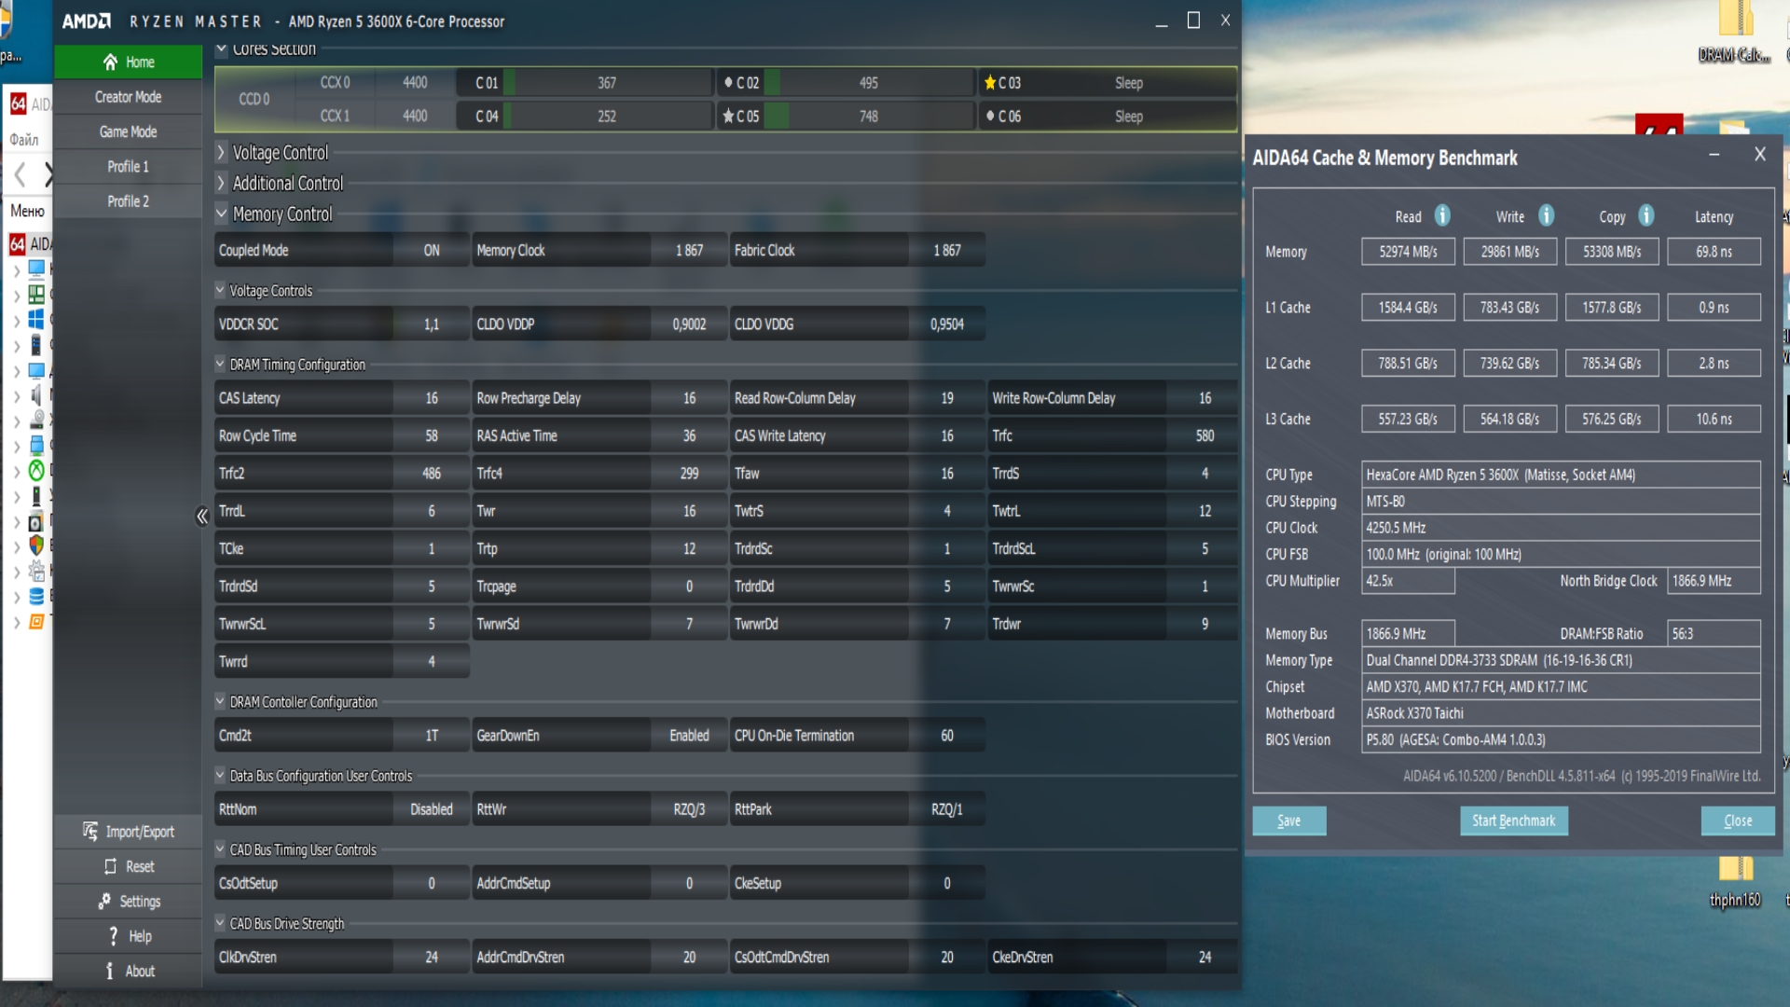Click the info icon next to Copy
Viewport: 1790px width, 1007px height.
[x=1646, y=215]
